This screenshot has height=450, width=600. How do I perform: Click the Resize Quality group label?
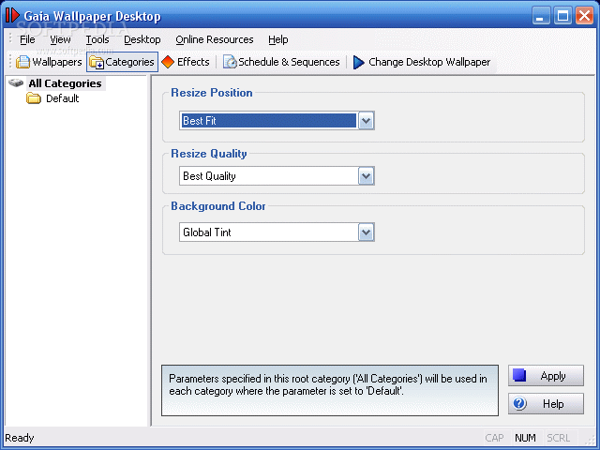(x=209, y=154)
